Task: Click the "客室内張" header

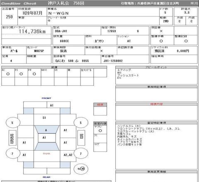Action: click(x=100, y=123)
